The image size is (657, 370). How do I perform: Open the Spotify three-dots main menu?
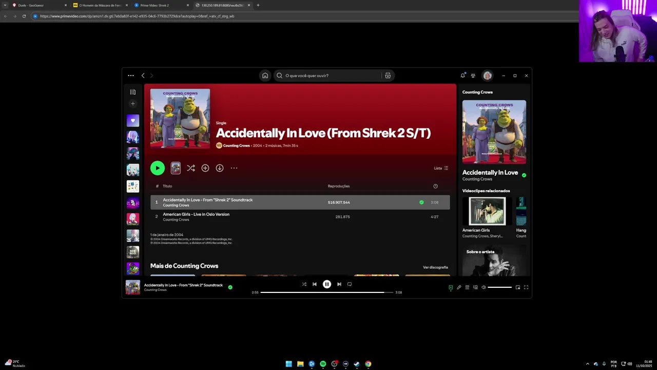131,76
